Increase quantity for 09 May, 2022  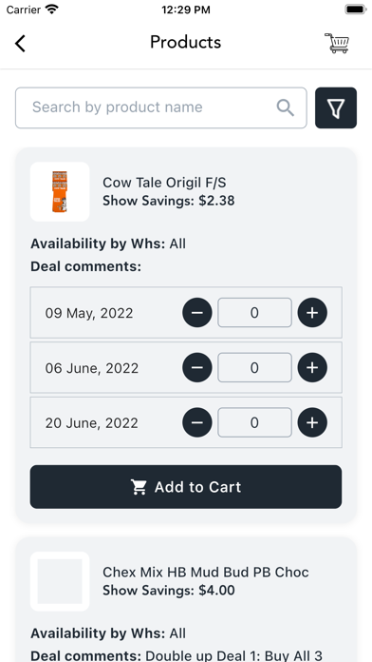pyautogui.click(x=312, y=312)
